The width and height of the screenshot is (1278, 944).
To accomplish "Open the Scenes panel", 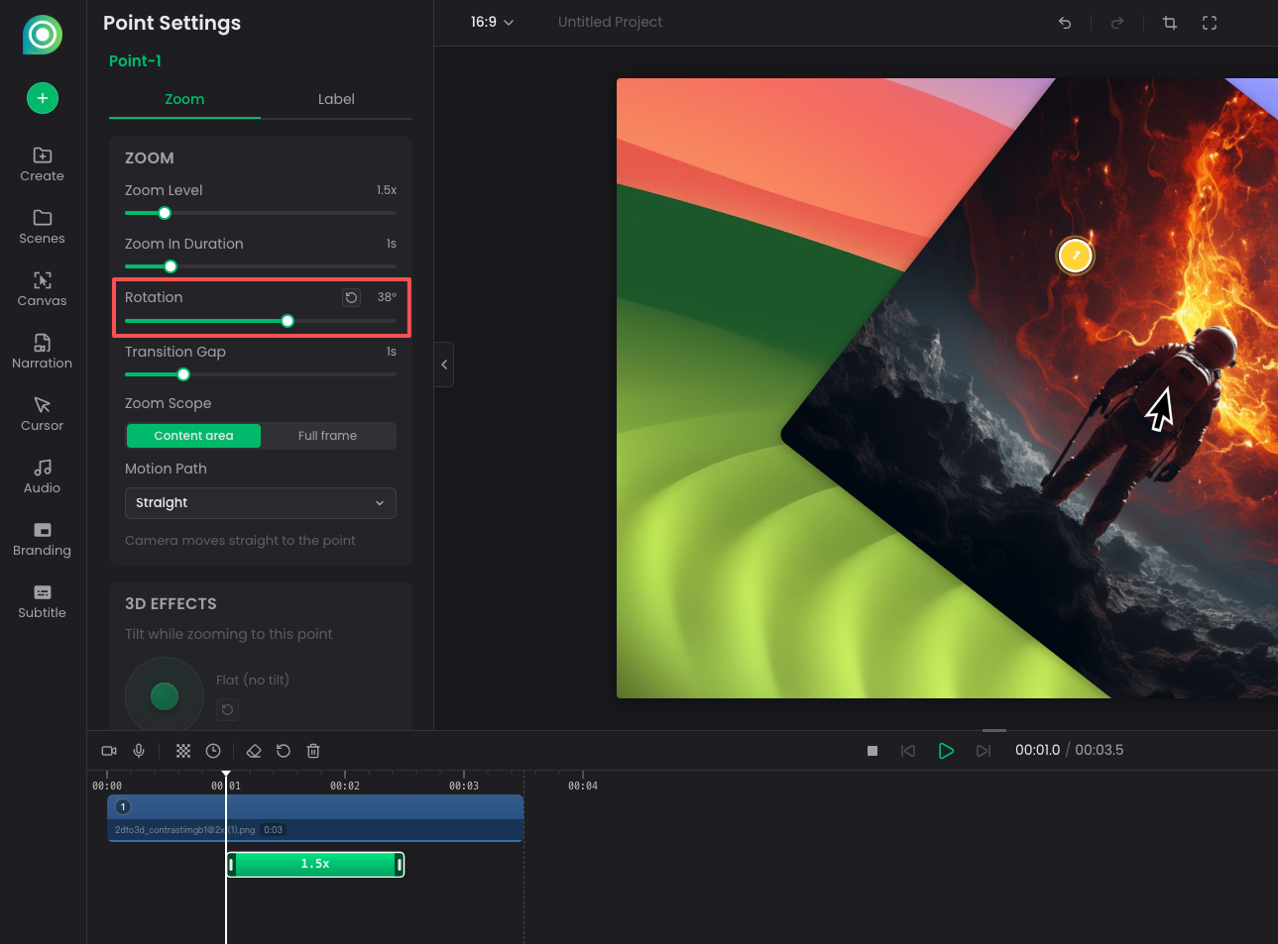I will [x=43, y=227].
